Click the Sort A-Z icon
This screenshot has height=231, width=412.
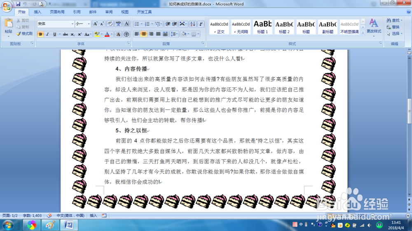click(192, 24)
